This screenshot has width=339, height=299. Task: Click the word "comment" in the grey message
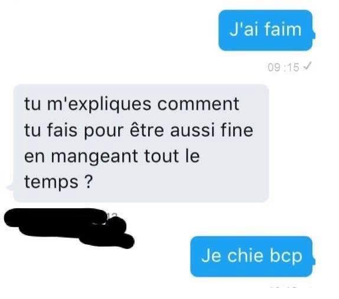[198, 104]
